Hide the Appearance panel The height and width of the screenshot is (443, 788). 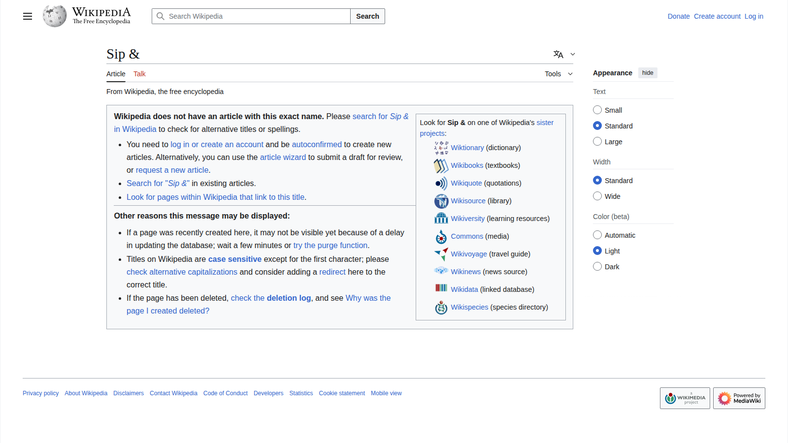pos(648,73)
